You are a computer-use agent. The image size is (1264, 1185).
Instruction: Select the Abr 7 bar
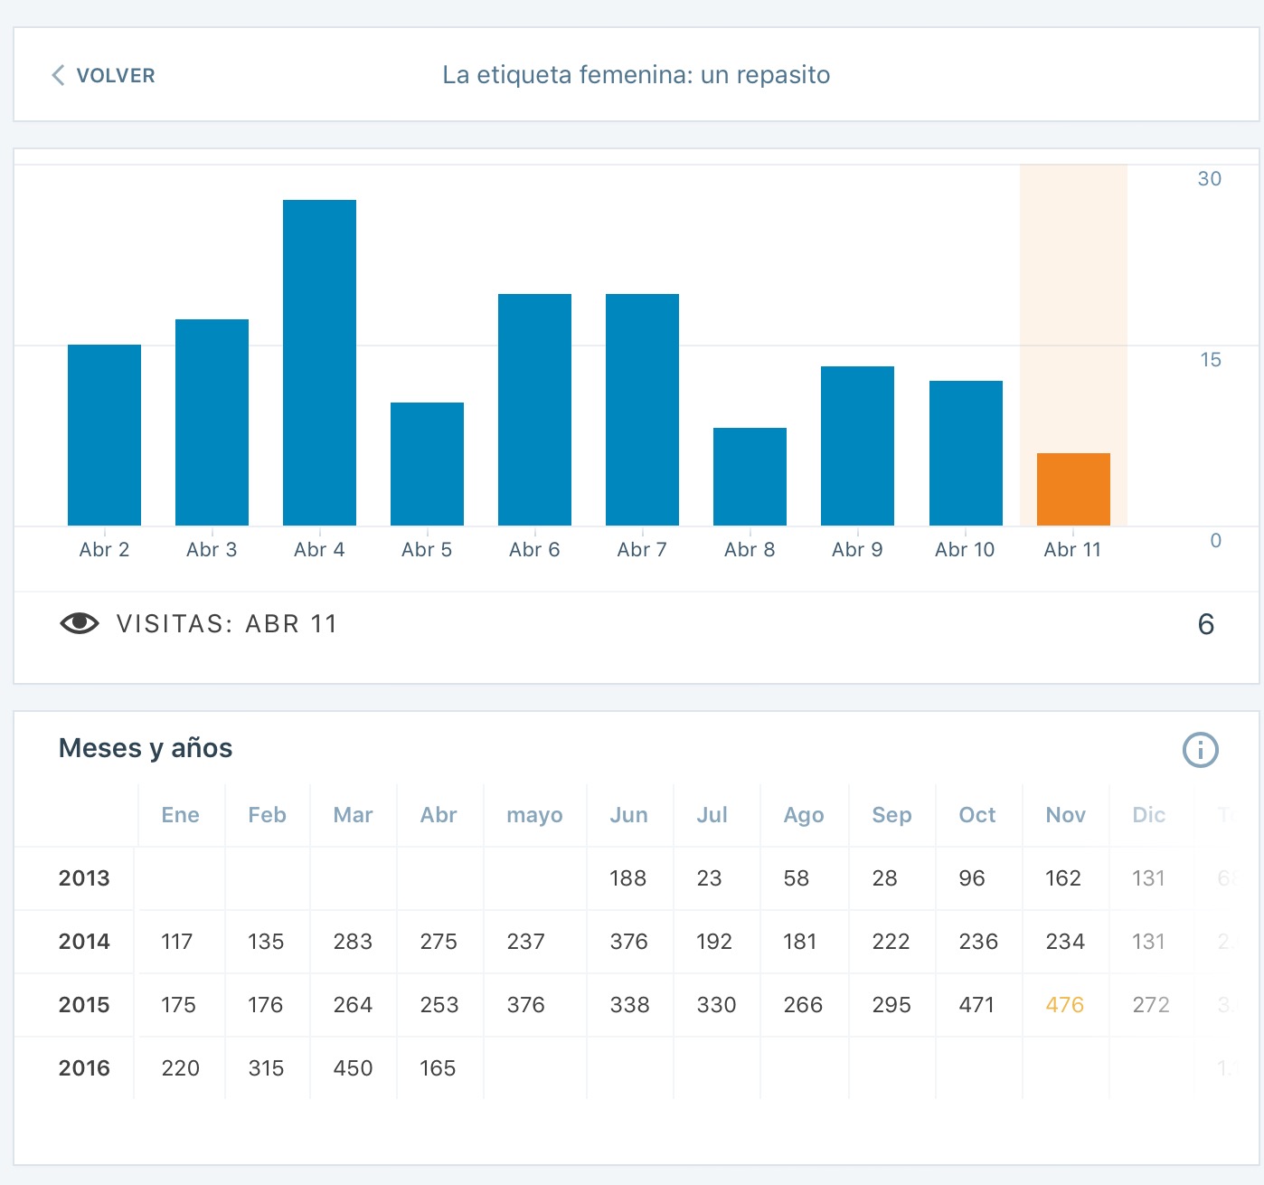click(642, 410)
